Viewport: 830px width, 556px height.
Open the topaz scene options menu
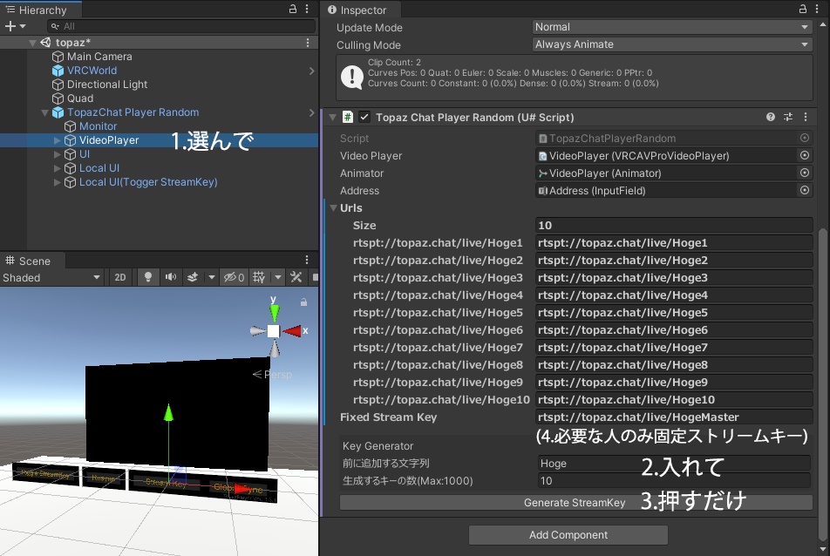click(308, 43)
